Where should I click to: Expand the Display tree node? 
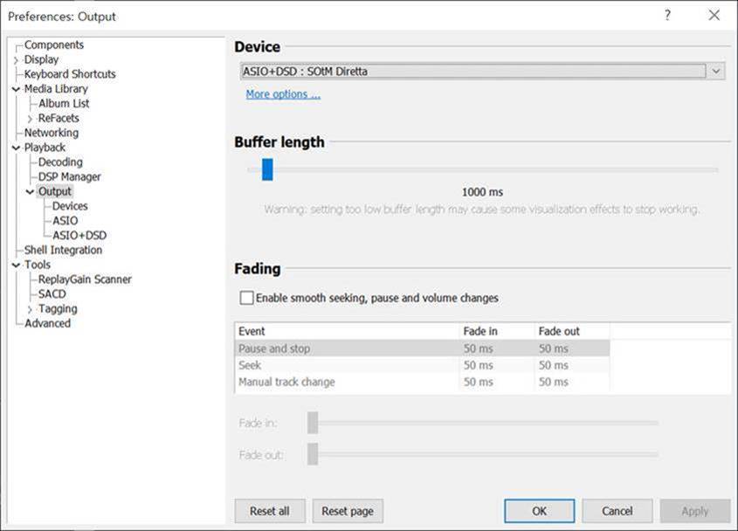16,60
